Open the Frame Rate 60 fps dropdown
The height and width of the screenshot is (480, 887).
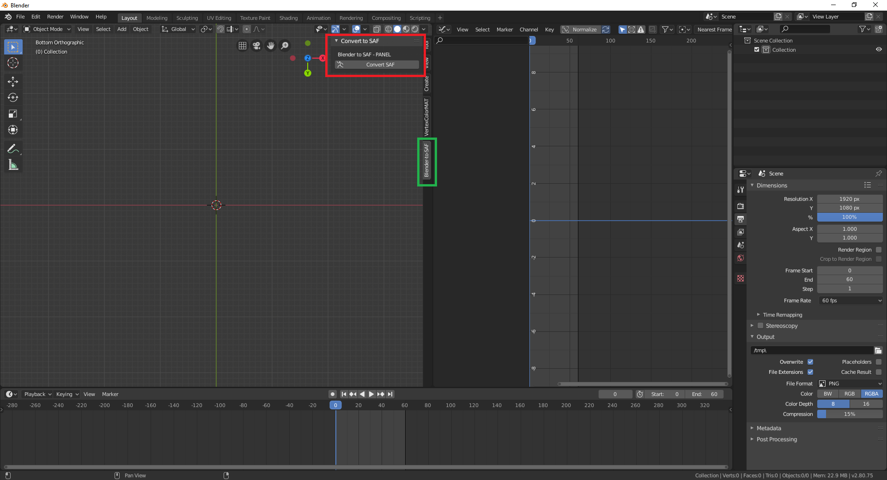pos(851,300)
